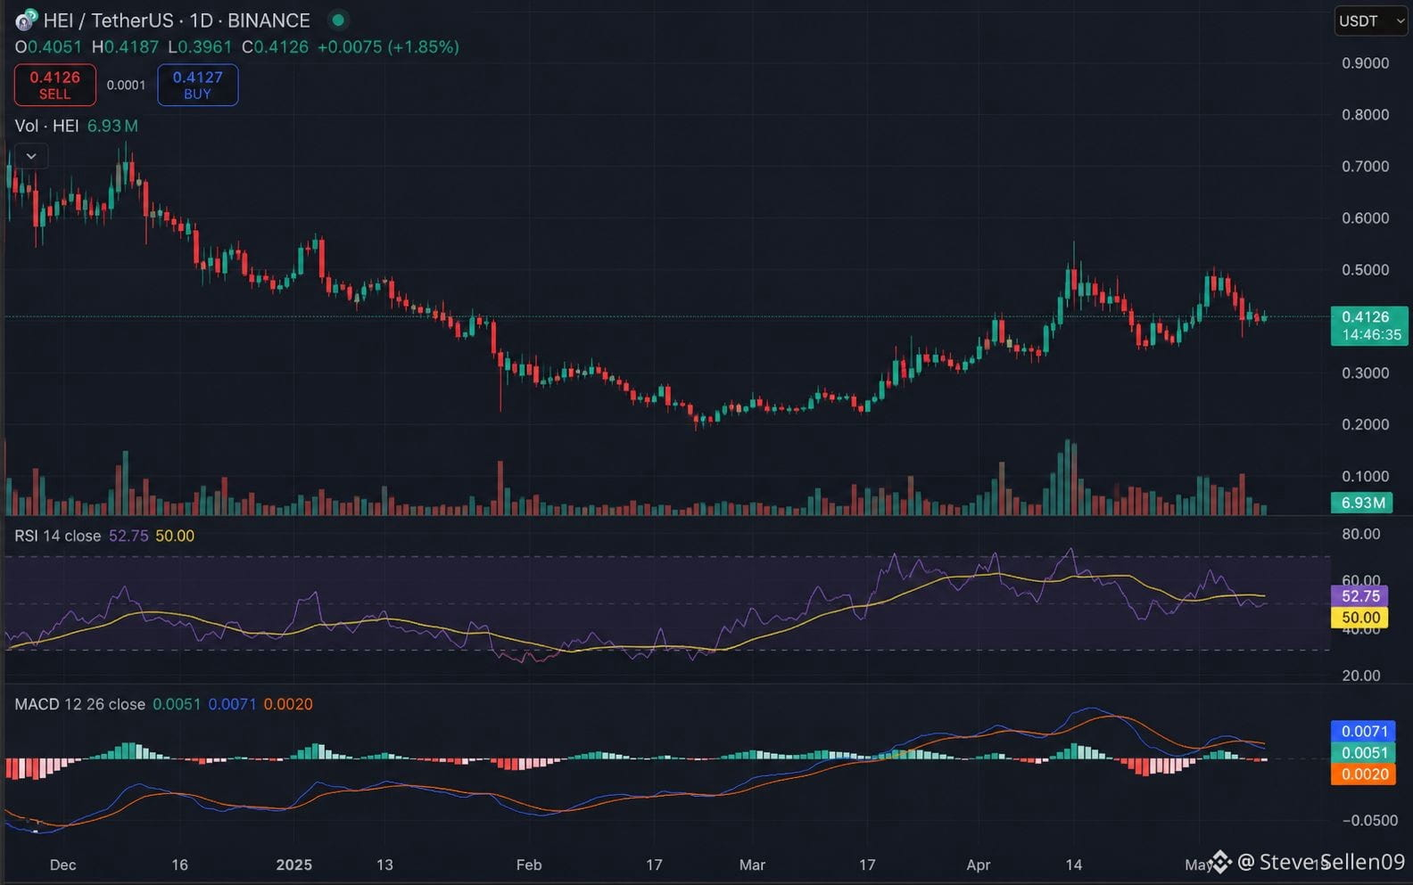Click the orange 0.0020 MACD axis label
Image resolution: width=1413 pixels, height=885 pixels.
point(1364,774)
